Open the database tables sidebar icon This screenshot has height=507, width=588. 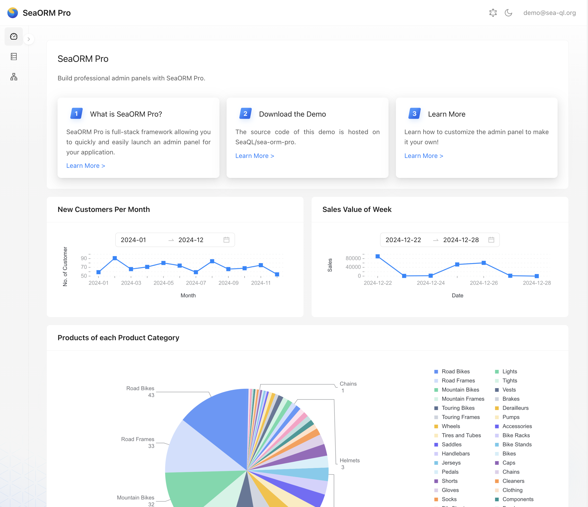click(14, 57)
